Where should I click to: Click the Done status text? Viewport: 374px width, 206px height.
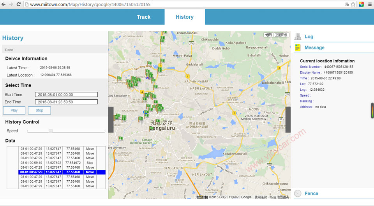tap(9, 50)
